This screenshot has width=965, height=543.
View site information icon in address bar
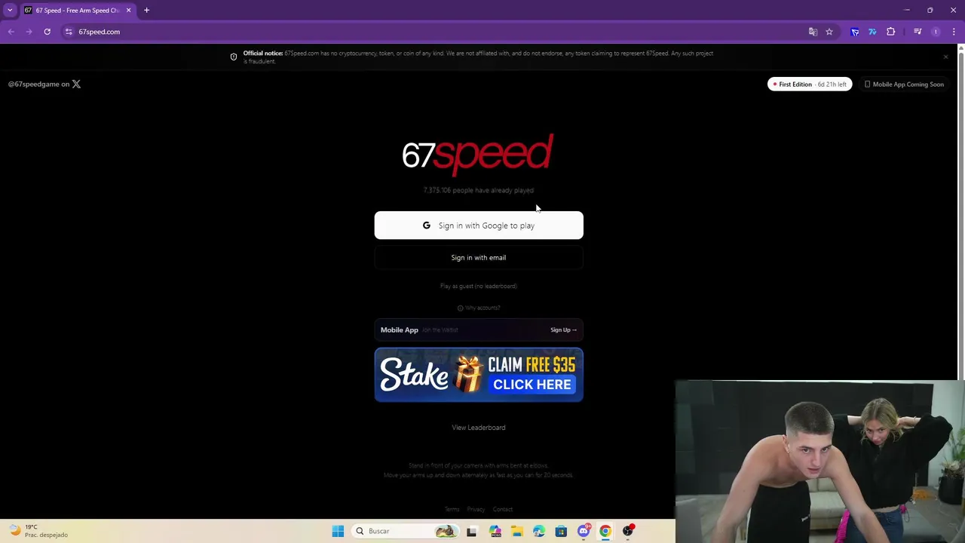(x=69, y=32)
